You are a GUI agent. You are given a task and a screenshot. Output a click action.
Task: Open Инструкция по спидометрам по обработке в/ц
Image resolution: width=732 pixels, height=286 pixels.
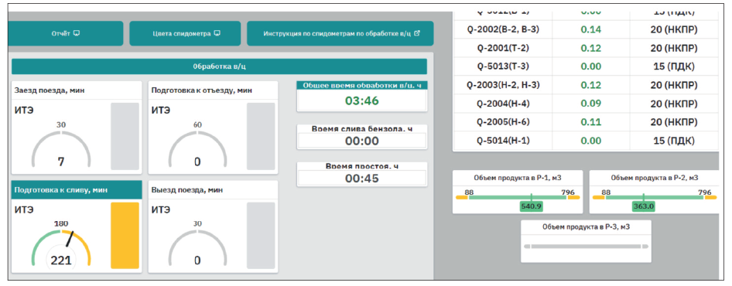click(340, 33)
